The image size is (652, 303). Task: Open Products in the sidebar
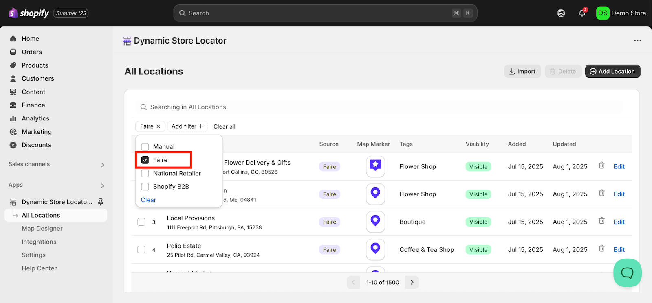click(x=35, y=65)
